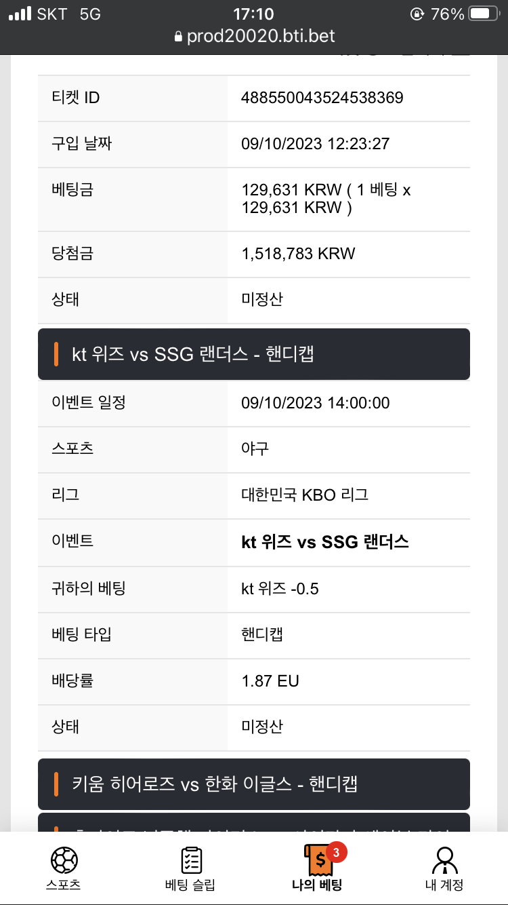The width and height of the screenshot is (508, 905).
Task: Tap the rotation lock status icon
Action: pyautogui.click(x=417, y=14)
